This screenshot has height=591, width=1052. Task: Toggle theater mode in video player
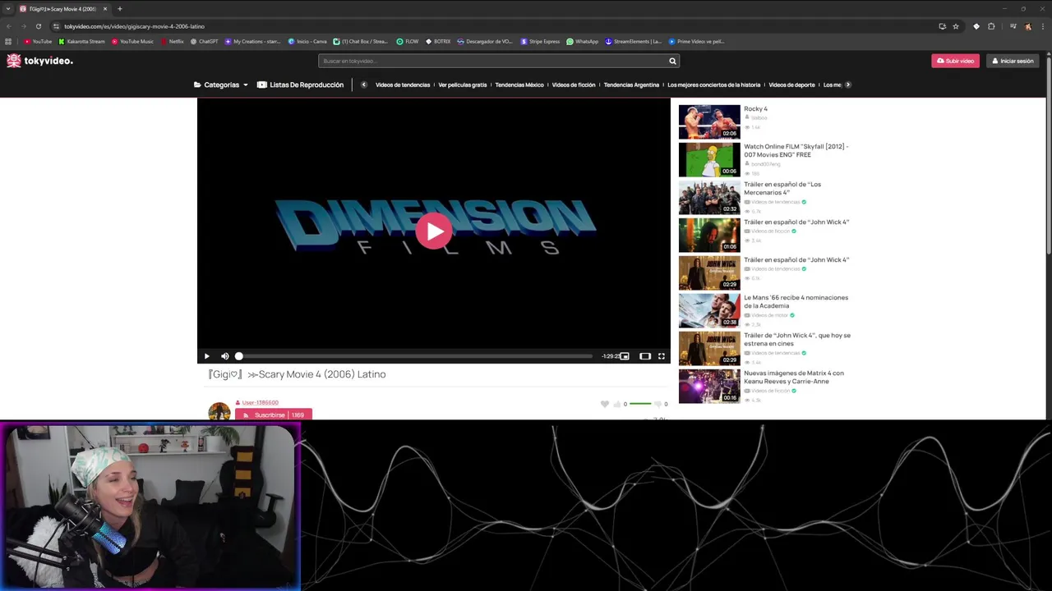[x=645, y=356]
